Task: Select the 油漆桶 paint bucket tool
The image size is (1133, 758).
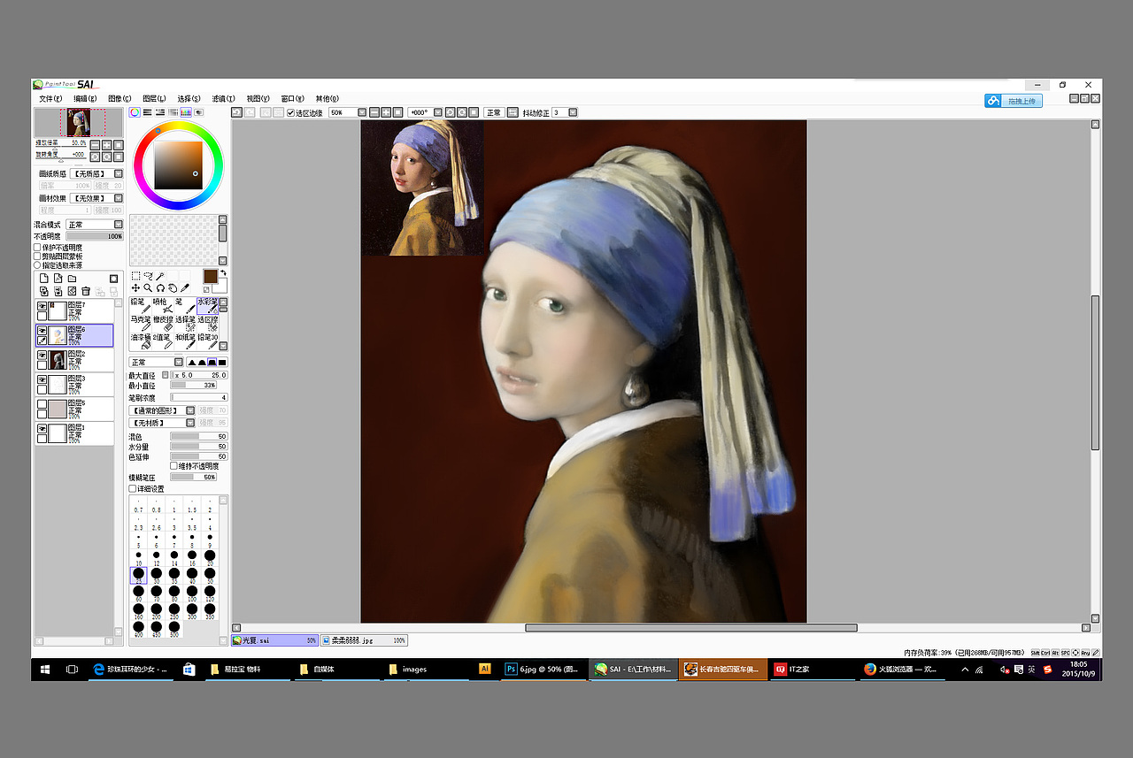Action: click(x=141, y=341)
